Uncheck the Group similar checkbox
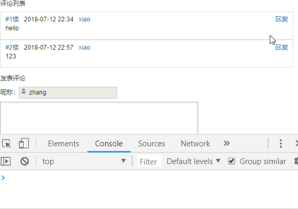This screenshot has width=298, height=209. 232,161
